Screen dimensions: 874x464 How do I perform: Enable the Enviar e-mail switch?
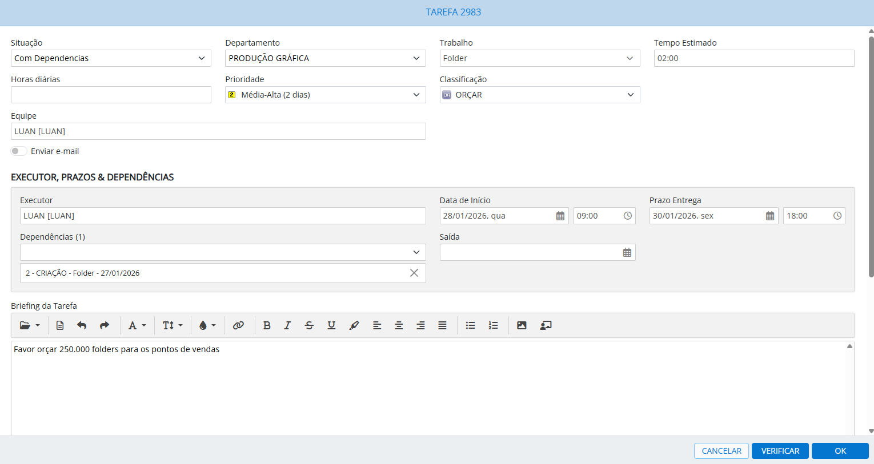pyautogui.click(x=19, y=151)
